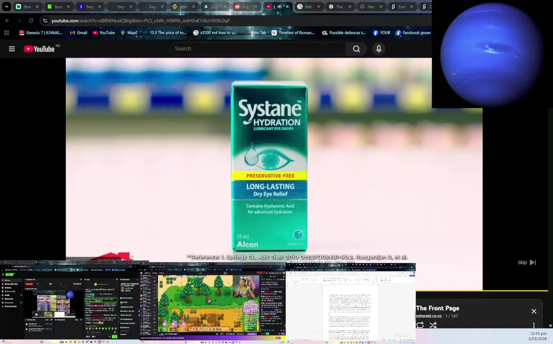
Task: Switch to the 'Cry' browser tab
Action: 215,7
